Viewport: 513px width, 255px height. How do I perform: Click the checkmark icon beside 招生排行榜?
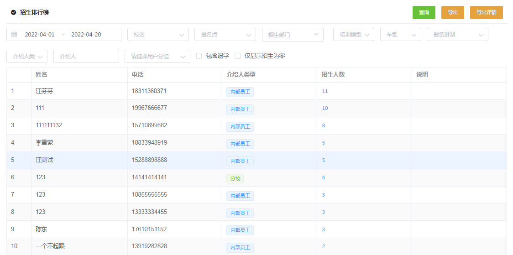(x=13, y=12)
